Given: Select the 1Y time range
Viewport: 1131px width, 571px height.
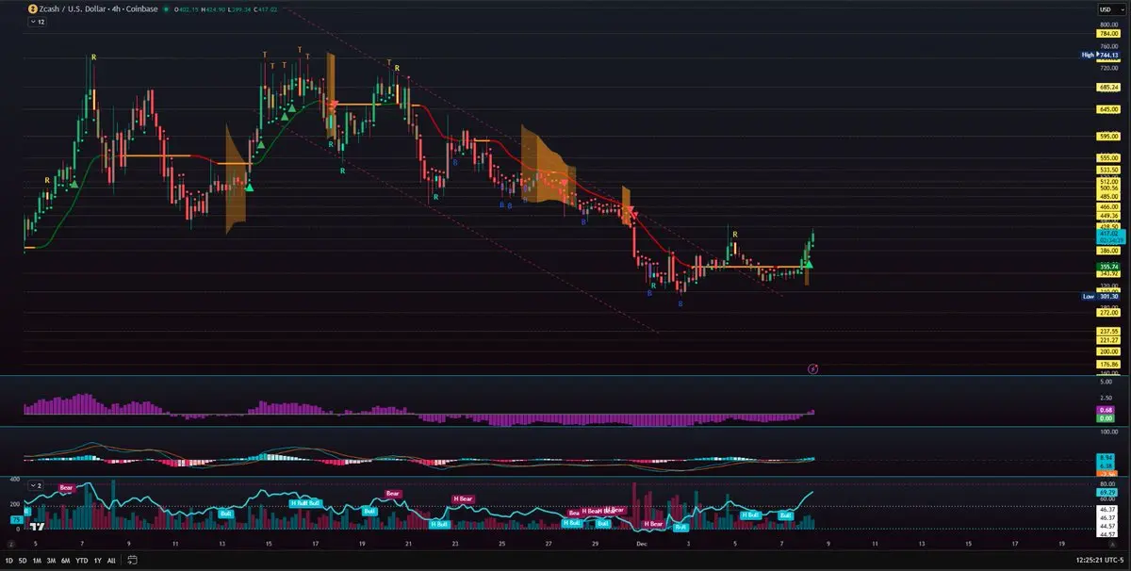Looking at the screenshot, I should tap(97, 561).
